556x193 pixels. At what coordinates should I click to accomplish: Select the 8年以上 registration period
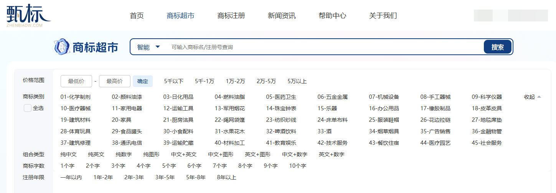[x=226, y=177]
